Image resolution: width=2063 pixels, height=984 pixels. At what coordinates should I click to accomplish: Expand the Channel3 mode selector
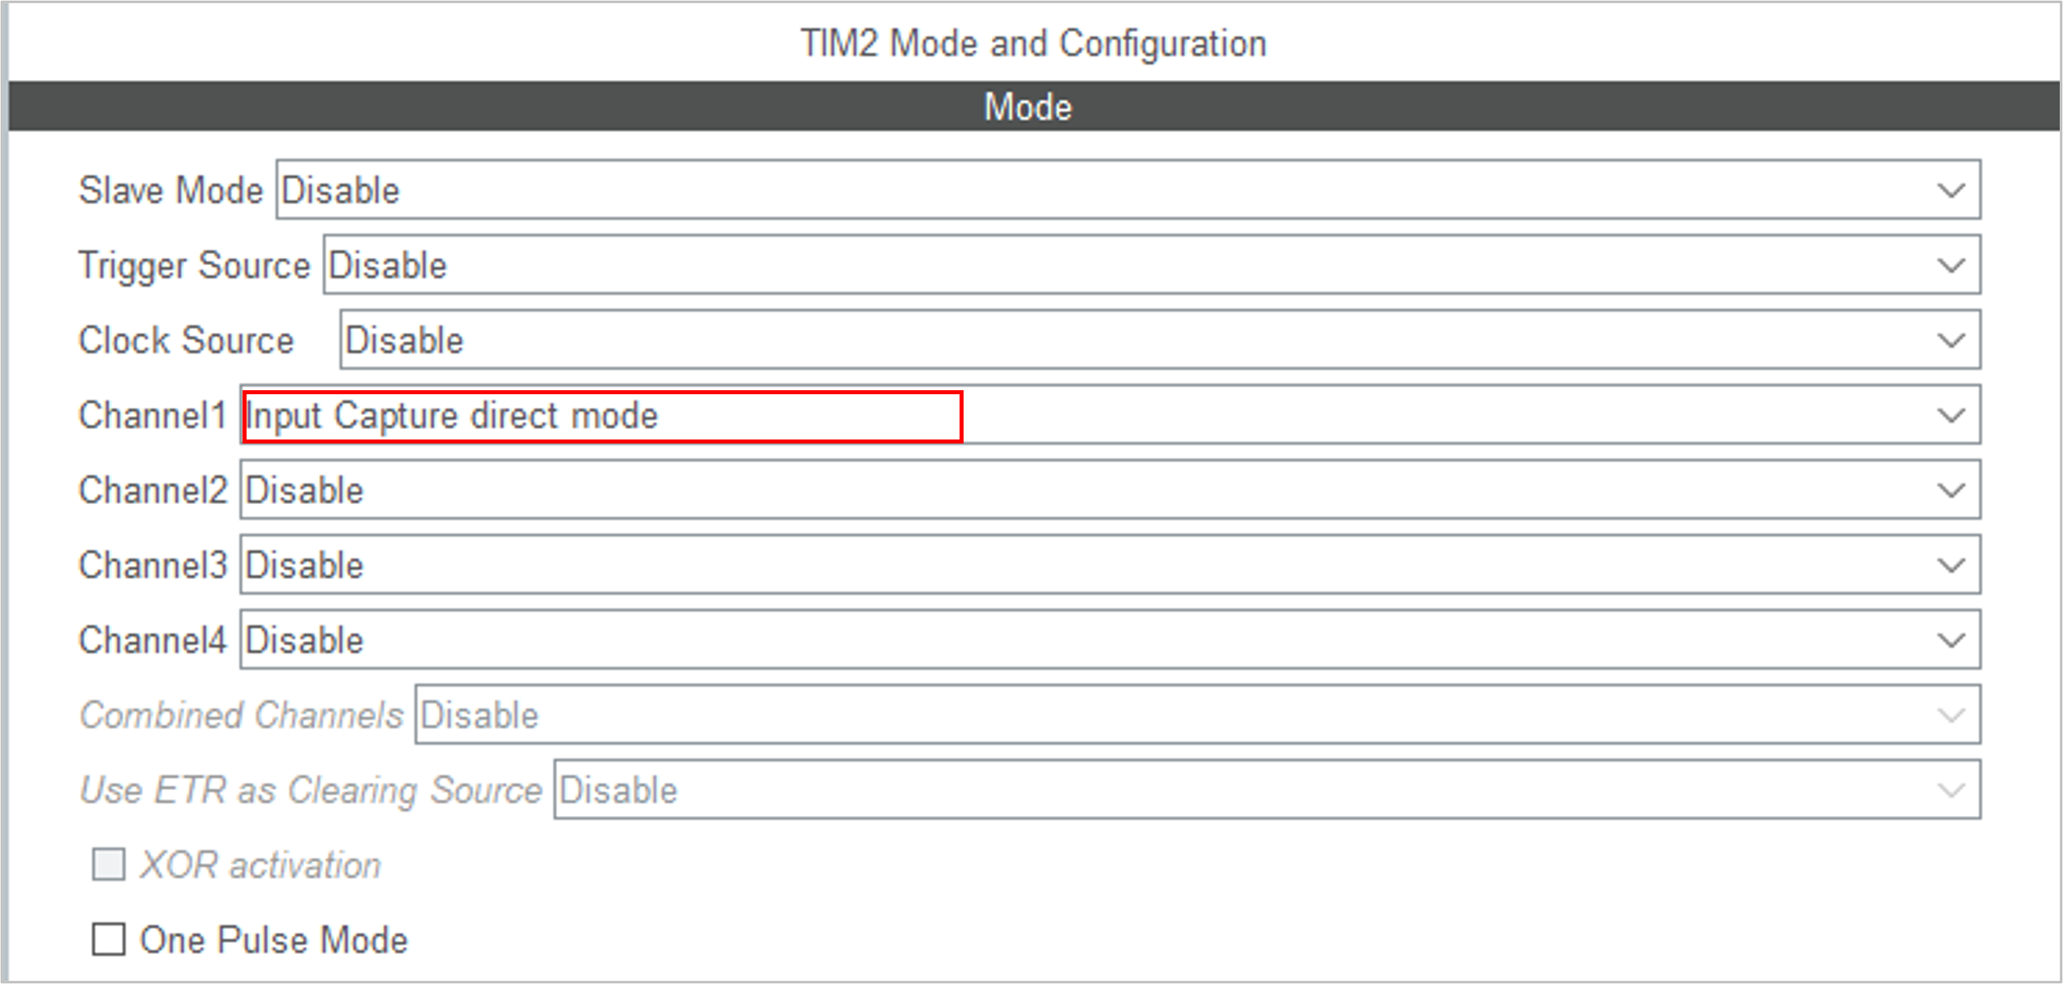1109,565
